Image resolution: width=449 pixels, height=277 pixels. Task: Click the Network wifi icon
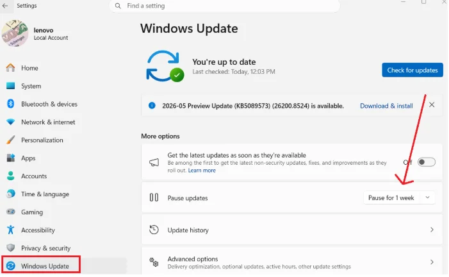click(11, 122)
